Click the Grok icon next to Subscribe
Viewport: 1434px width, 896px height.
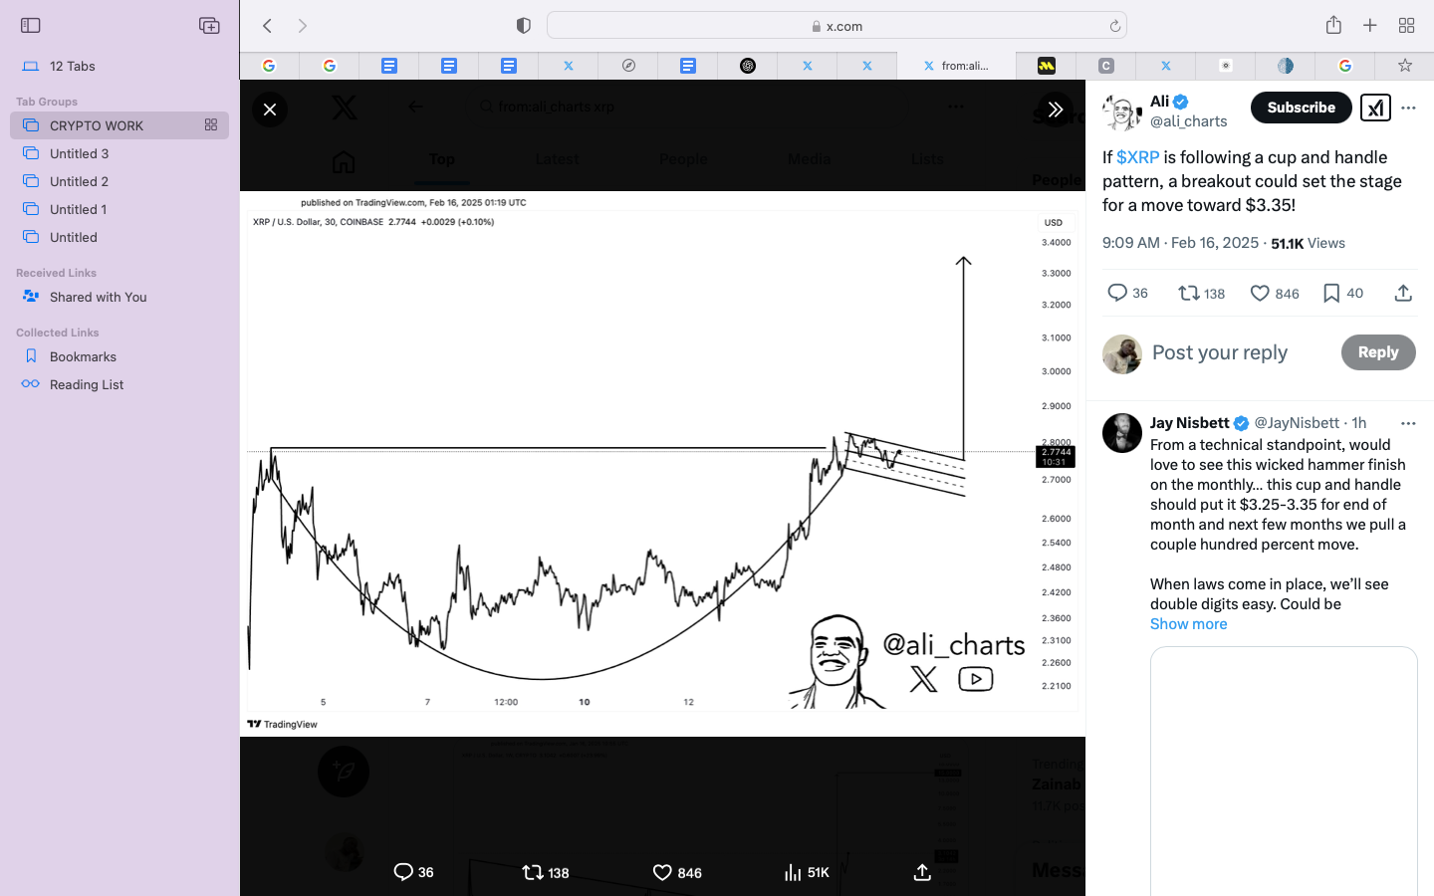(1375, 108)
